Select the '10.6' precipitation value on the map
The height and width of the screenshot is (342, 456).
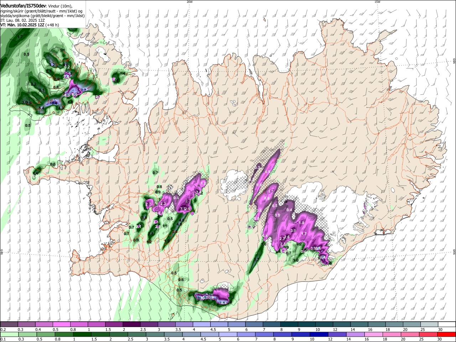pyautogui.click(x=53, y=103)
